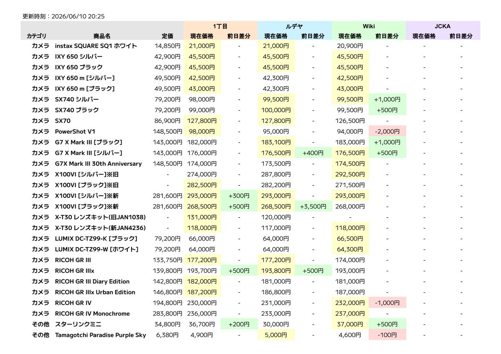This screenshot has width=501, height=354.
Task: Select the 1丁目 shop header
Action: (220, 26)
